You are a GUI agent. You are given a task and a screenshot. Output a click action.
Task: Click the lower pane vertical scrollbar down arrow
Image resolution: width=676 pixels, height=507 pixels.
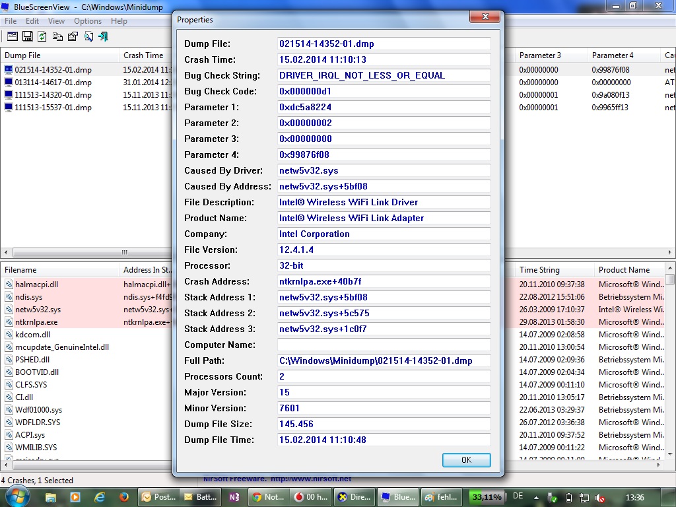[x=670, y=454]
